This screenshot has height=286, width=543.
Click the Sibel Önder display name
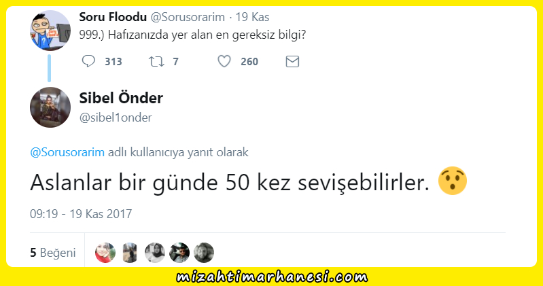[x=121, y=98]
